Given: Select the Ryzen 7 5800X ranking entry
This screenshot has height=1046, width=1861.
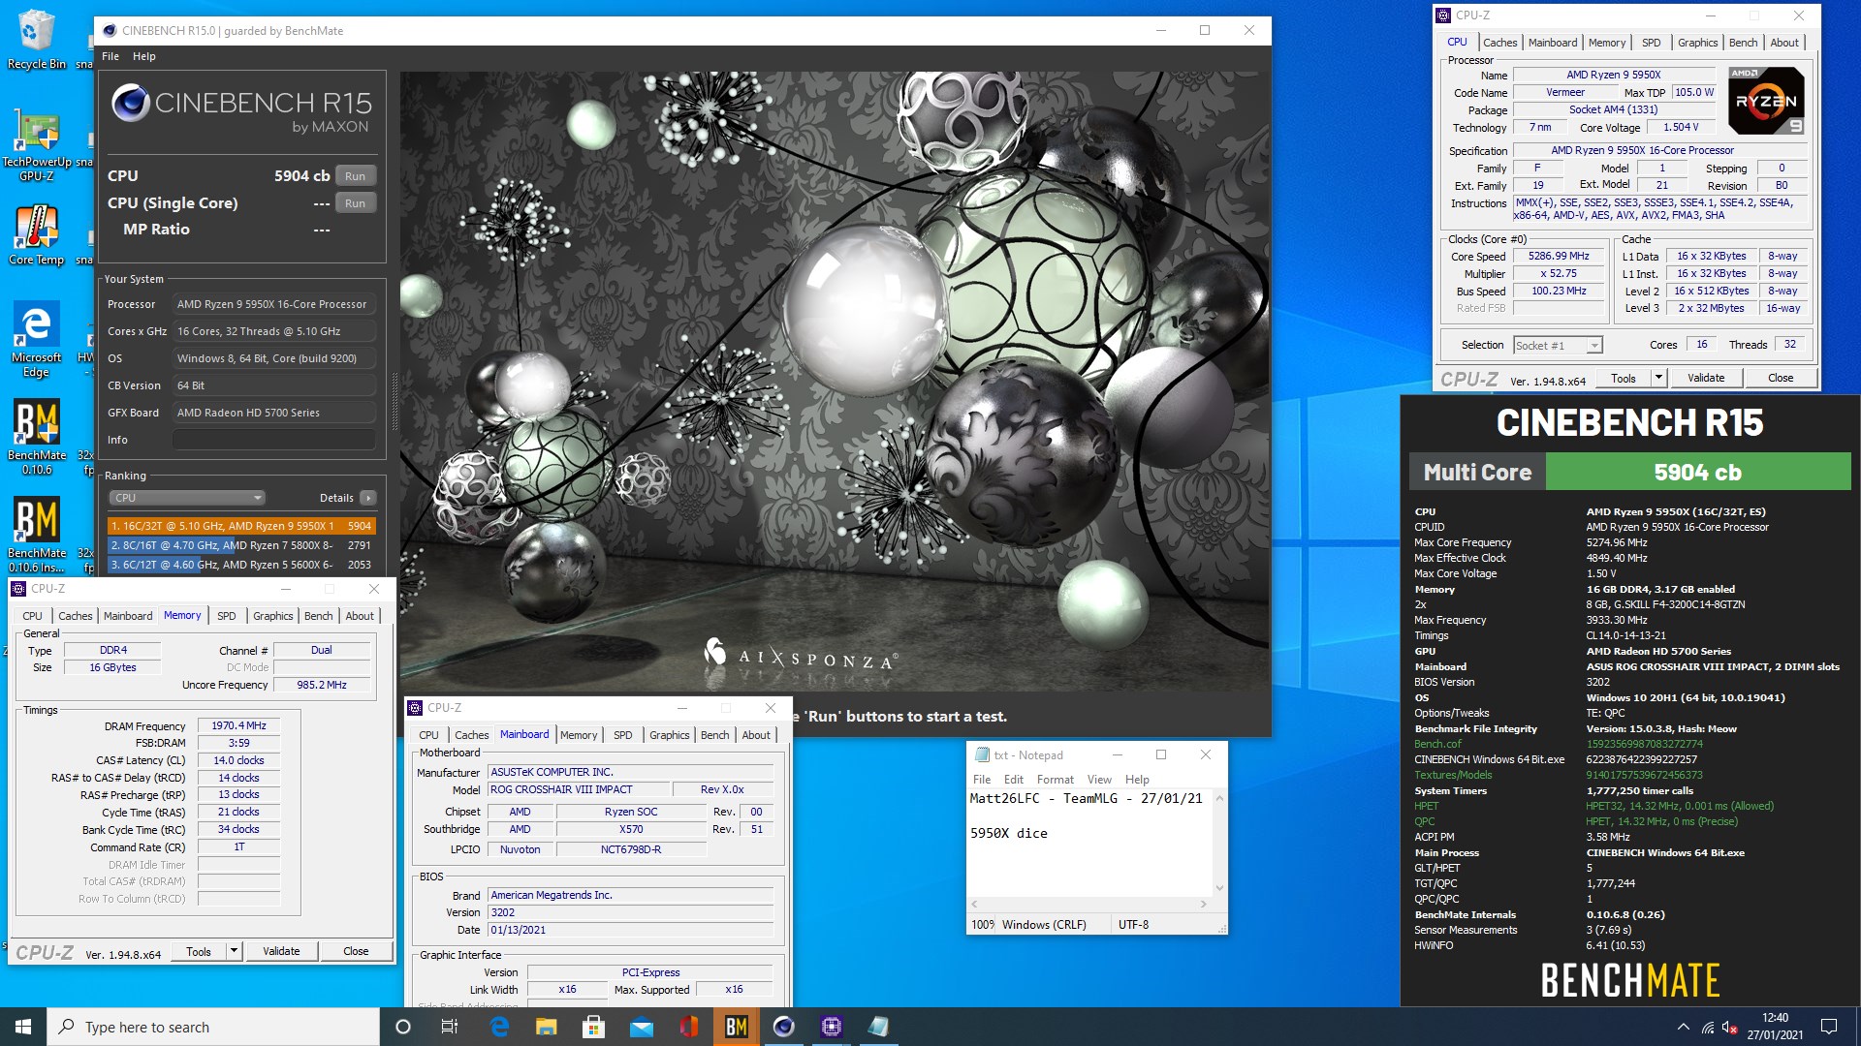Looking at the screenshot, I should (x=241, y=545).
